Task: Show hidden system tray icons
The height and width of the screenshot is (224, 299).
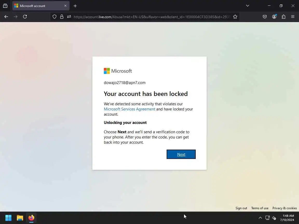Action: click(x=260, y=218)
